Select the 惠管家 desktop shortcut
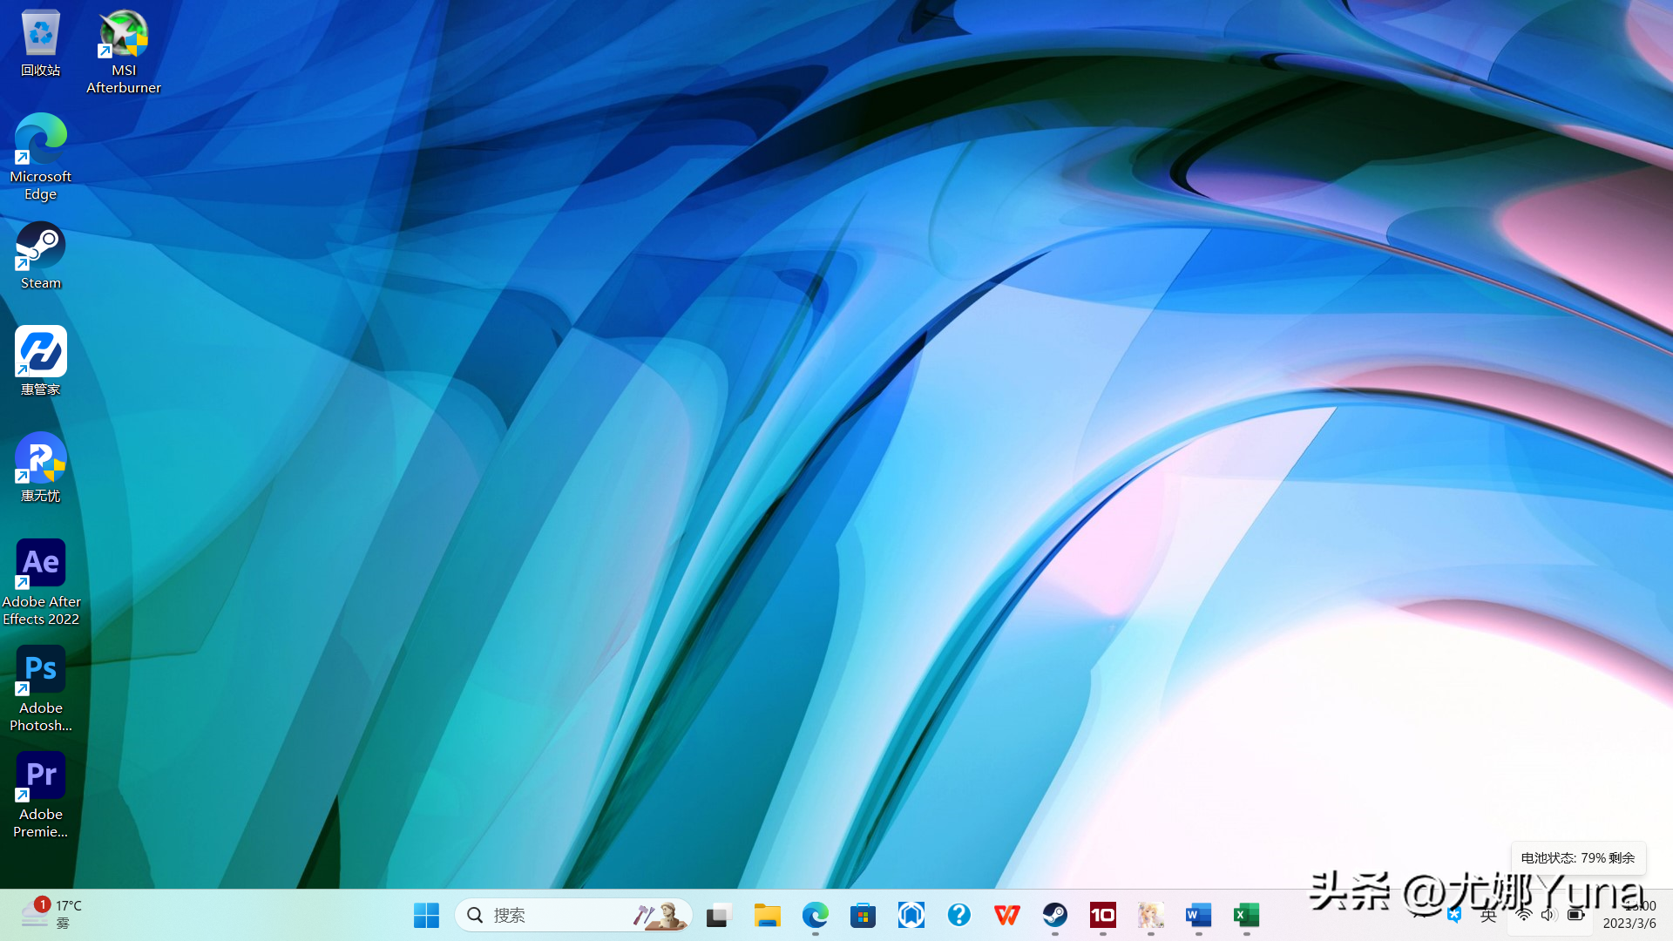The height and width of the screenshot is (941, 1673). click(x=40, y=362)
